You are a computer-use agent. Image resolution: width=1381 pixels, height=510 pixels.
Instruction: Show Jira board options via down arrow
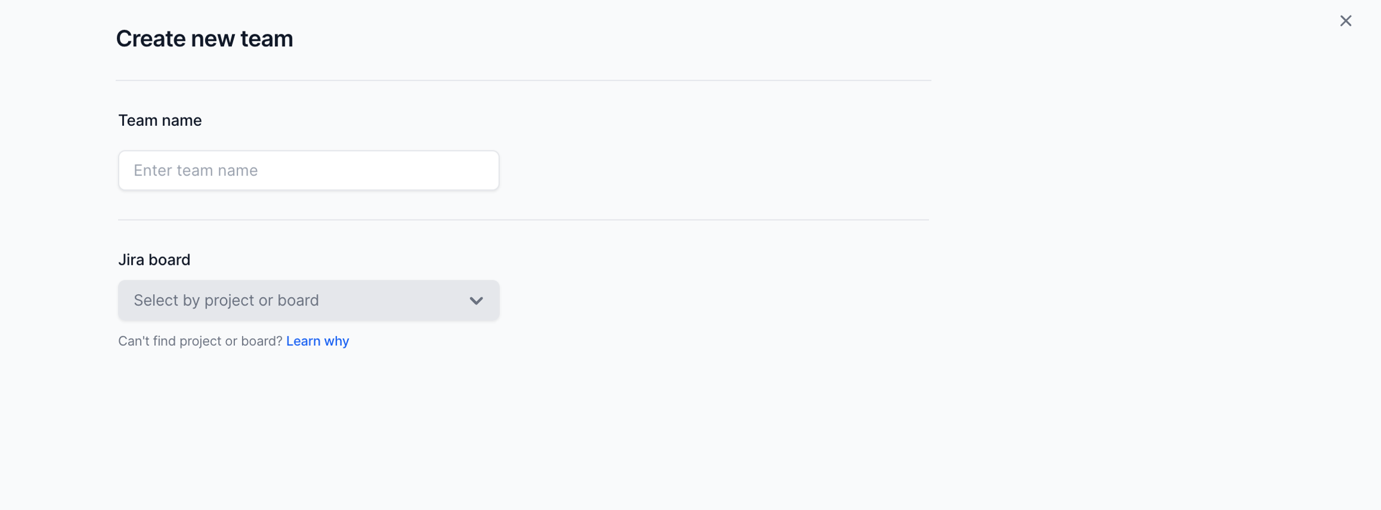click(476, 300)
